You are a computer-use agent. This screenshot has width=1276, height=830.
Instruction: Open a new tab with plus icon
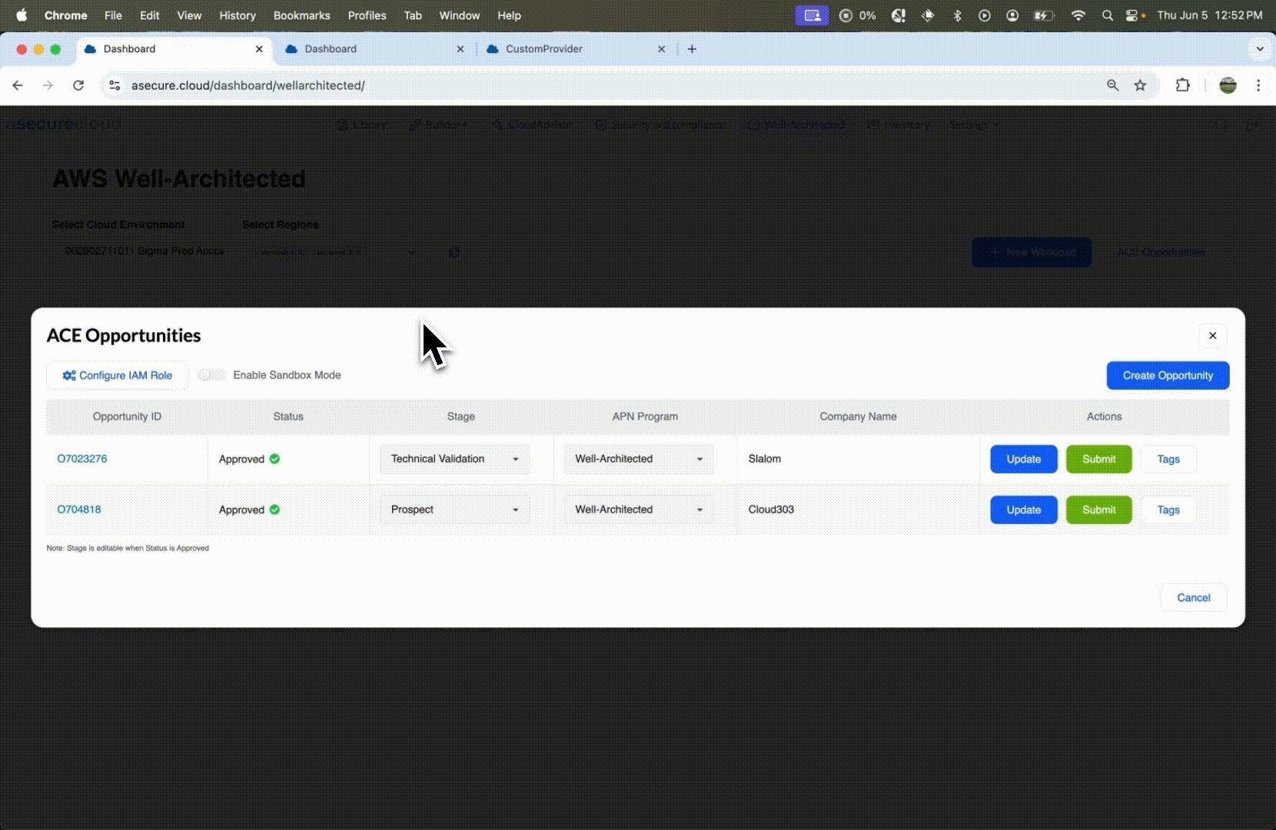pos(692,49)
